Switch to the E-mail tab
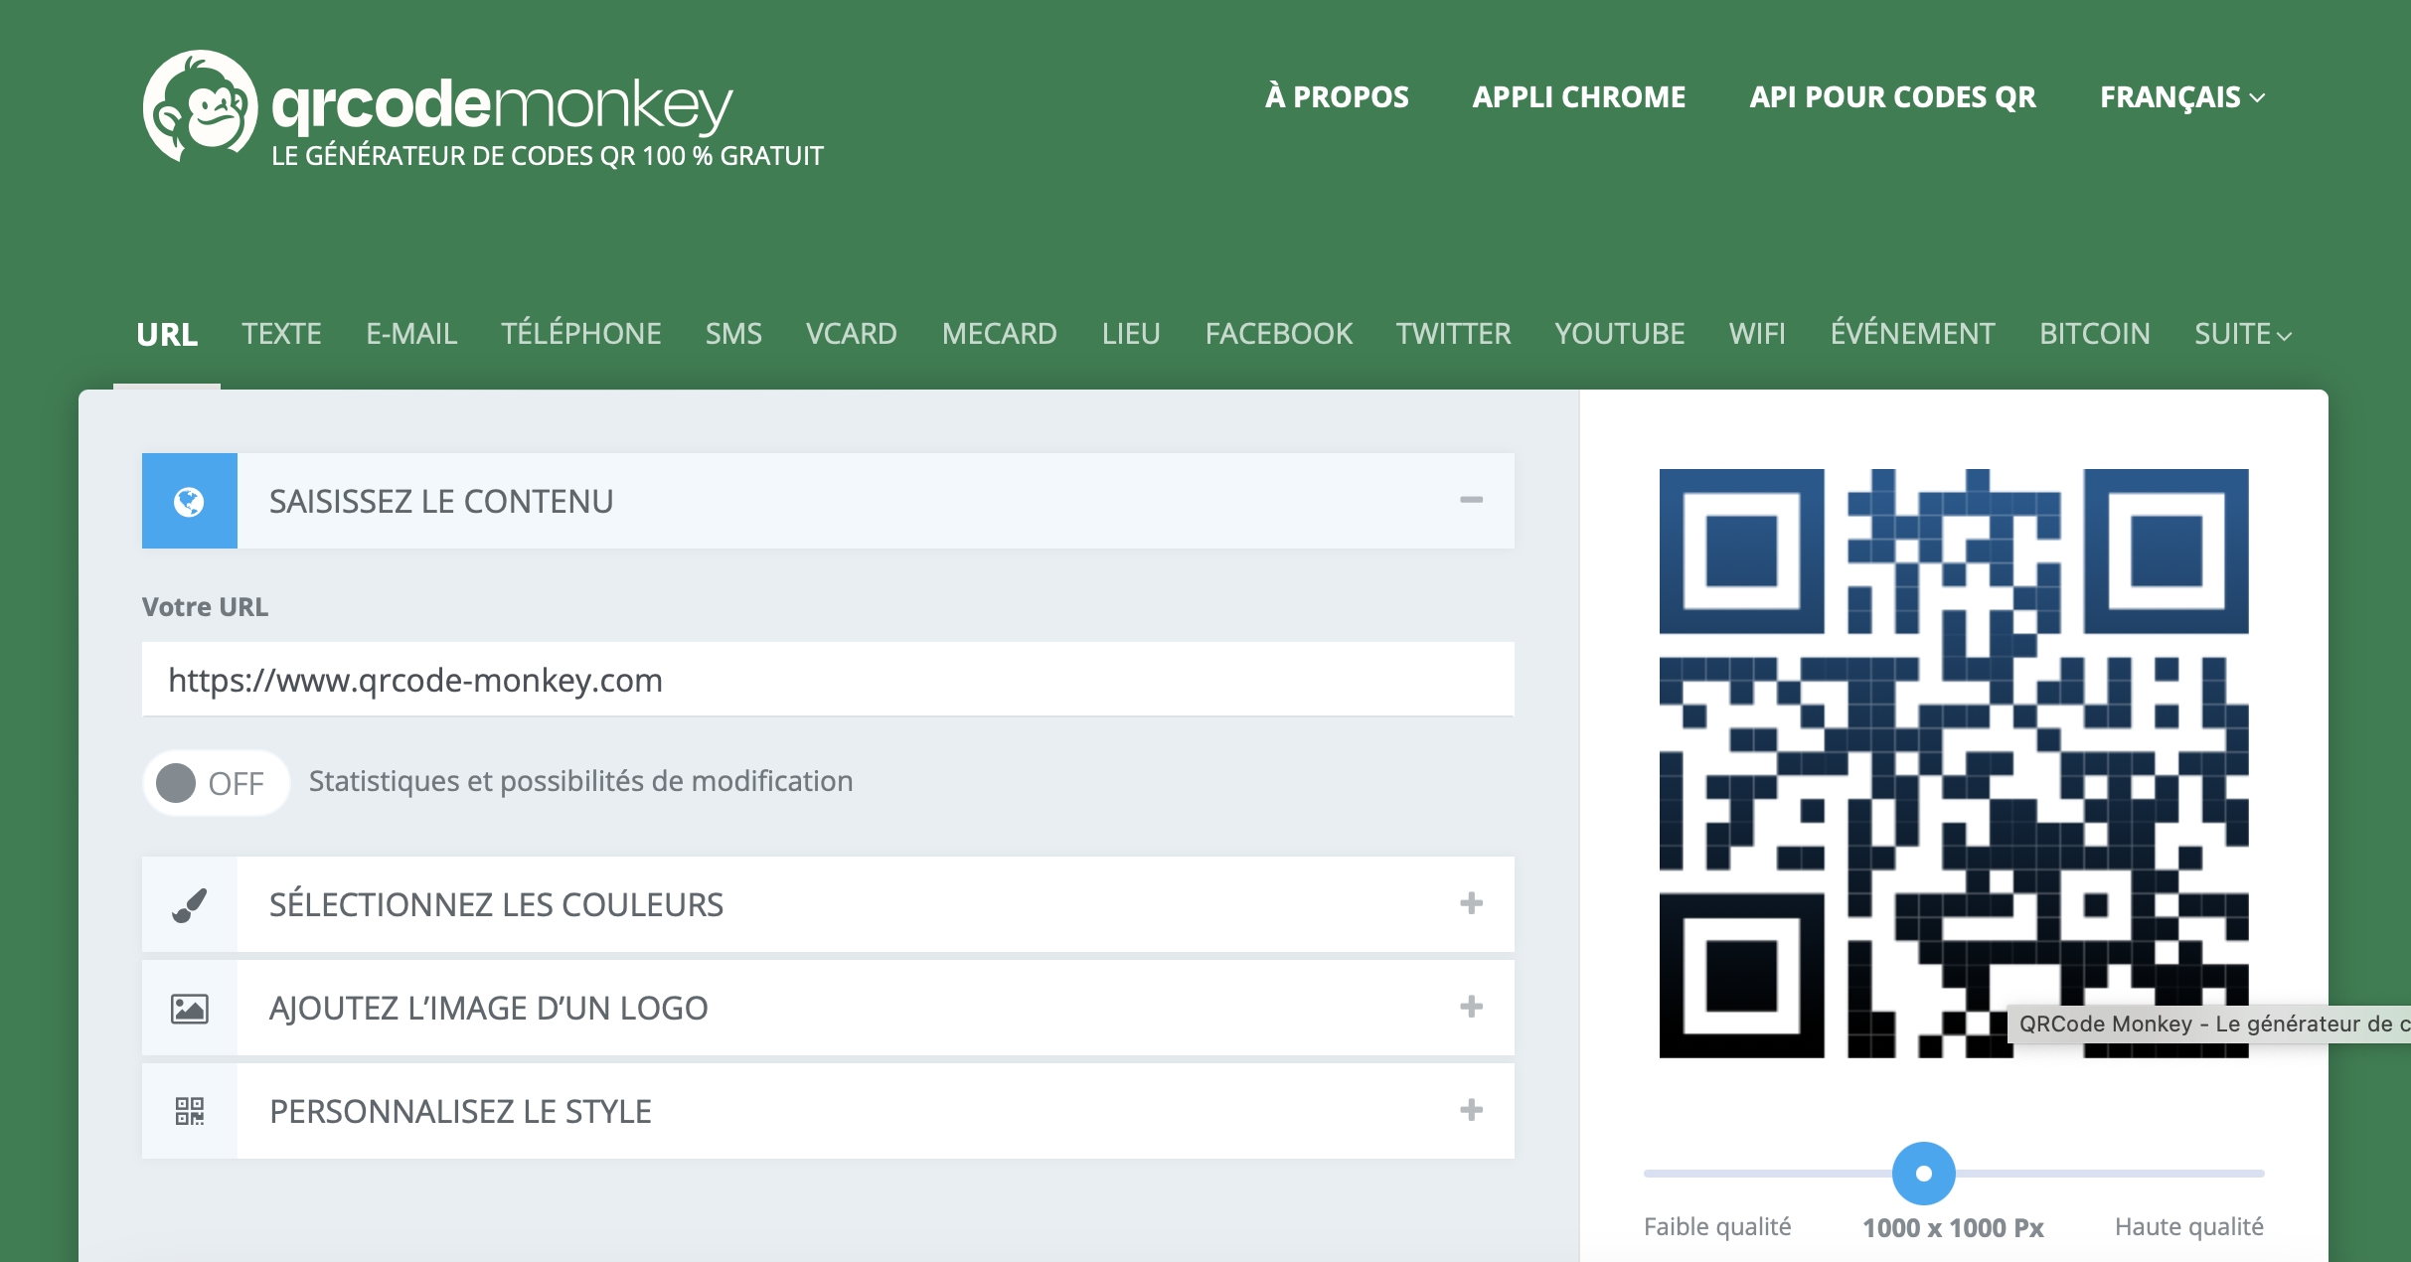 click(411, 334)
